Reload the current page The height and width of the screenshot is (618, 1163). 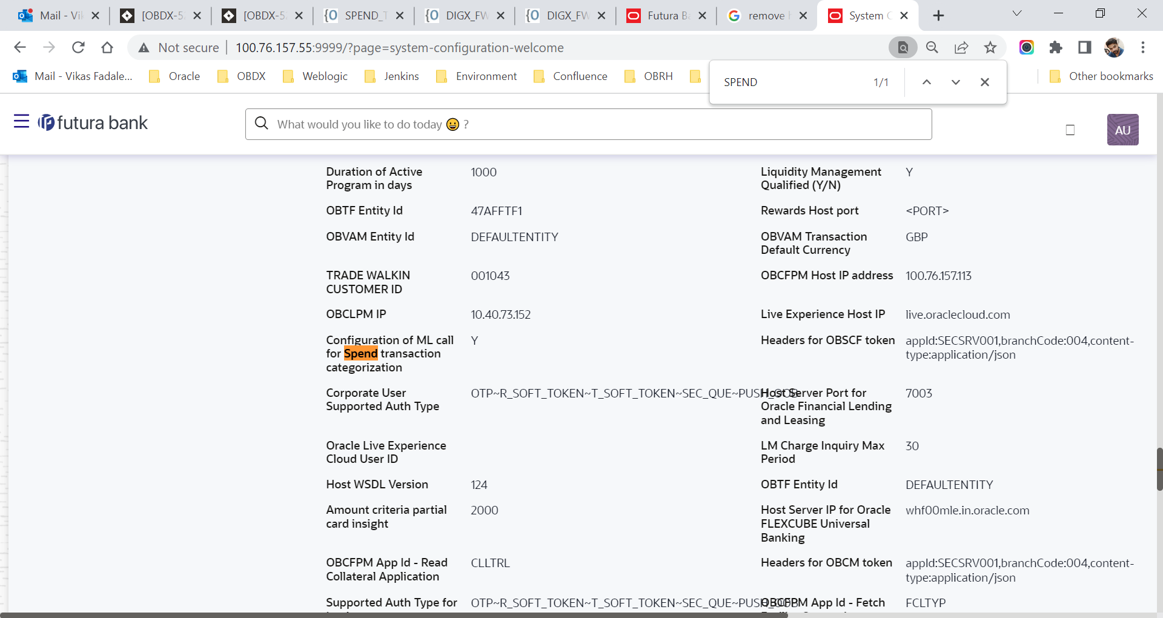point(78,47)
